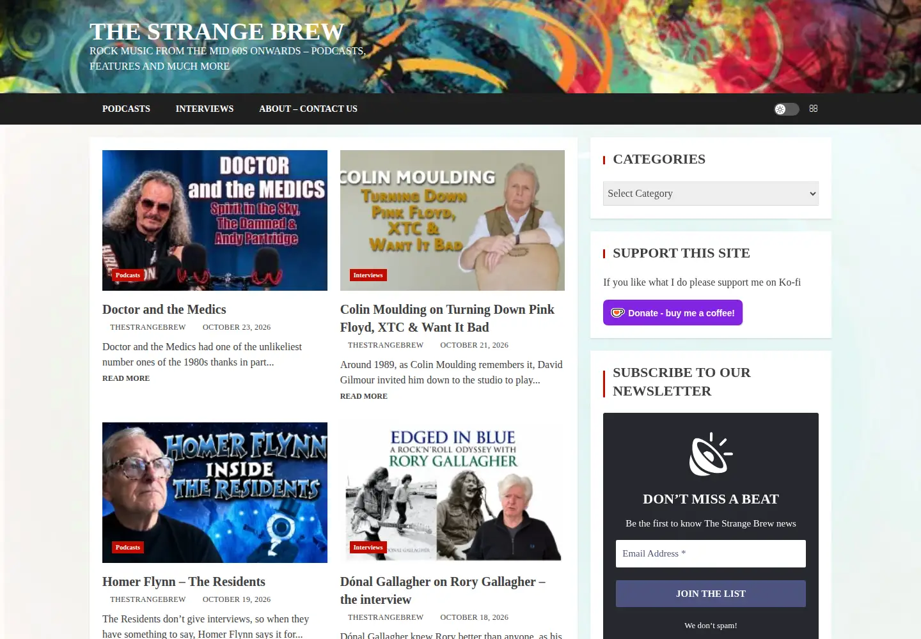921x639 pixels.
Task: Open Edged in Blue Rory Gallagher thumbnail
Action: tap(452, 493)
